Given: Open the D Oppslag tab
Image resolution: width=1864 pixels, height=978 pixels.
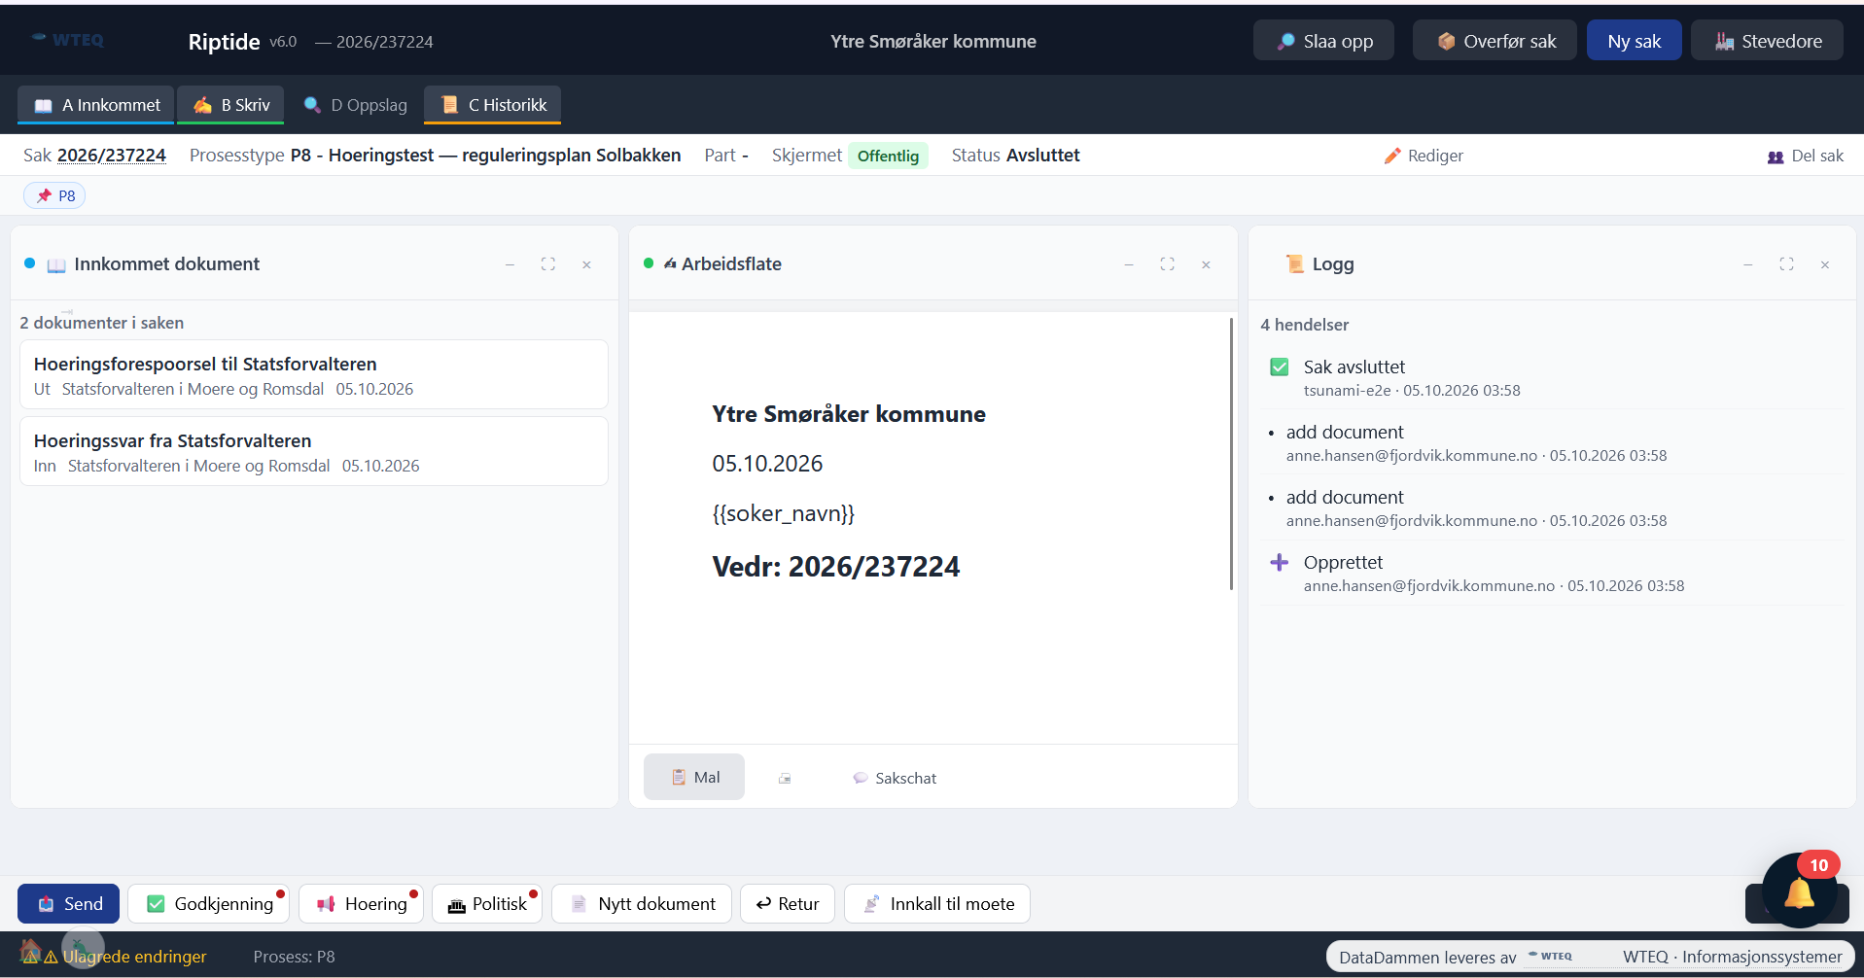Looking at the screenshot, I should [355, 105].
